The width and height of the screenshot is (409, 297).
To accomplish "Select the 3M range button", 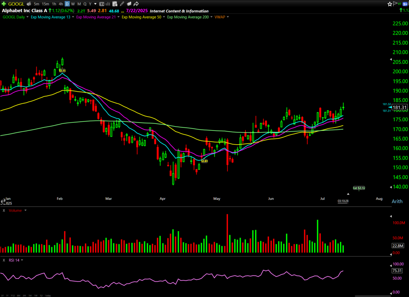I will point(24,296).
